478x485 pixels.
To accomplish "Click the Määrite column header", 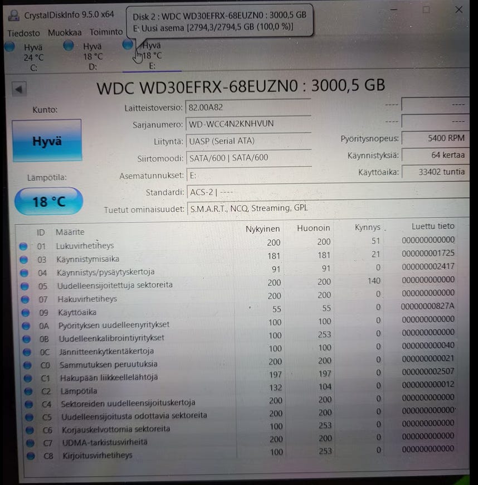I will (x=70, y=232).
